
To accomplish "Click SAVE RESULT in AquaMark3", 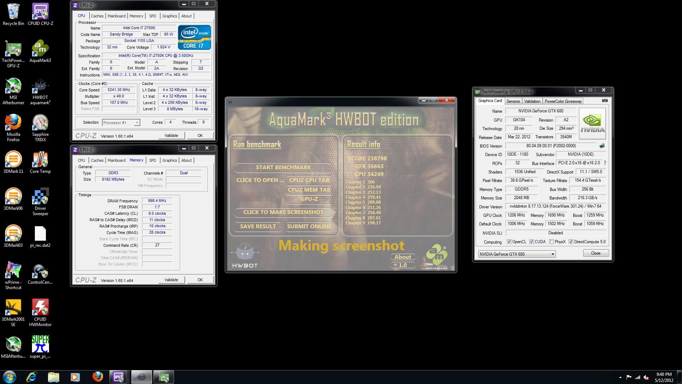I will coord(258,226).
